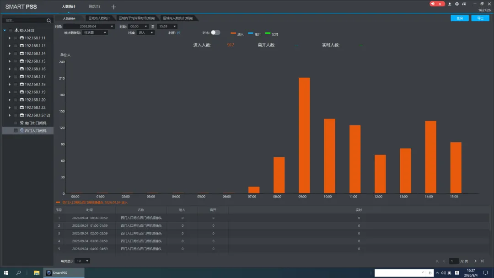Check the 西门入口闸机 checkbox
This screenshot has height=278, width=494.
tap(16, 131)
